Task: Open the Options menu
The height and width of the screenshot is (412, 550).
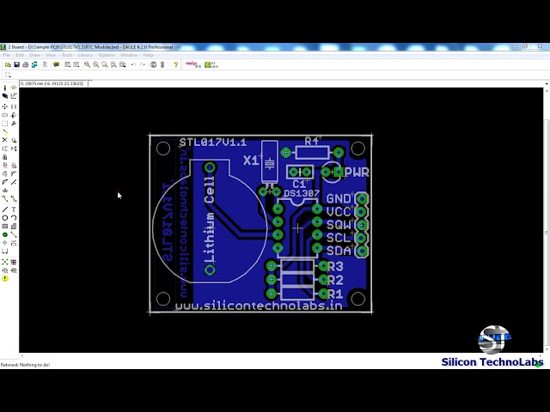Action: coord(107,55)
